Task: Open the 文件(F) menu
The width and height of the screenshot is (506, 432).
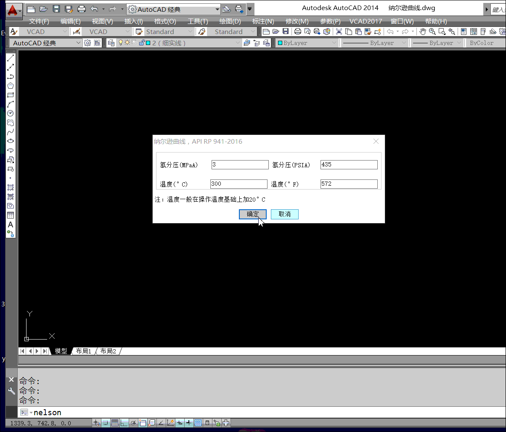Action: 39,21
